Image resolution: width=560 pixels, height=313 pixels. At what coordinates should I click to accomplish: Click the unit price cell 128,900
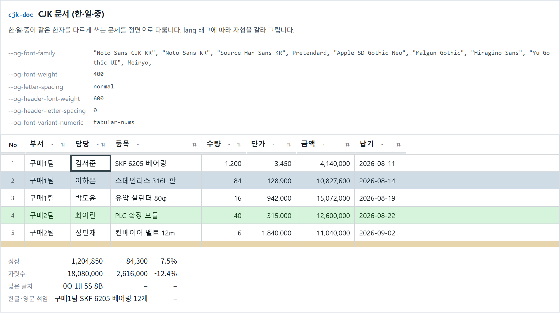(x=271, y=181)
